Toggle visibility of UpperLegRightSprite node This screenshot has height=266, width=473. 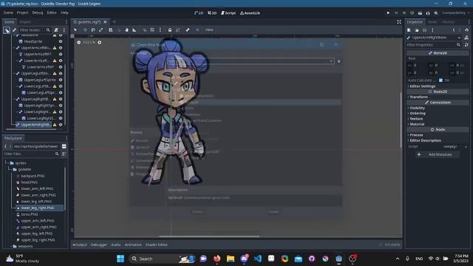(x=61, y=106)
